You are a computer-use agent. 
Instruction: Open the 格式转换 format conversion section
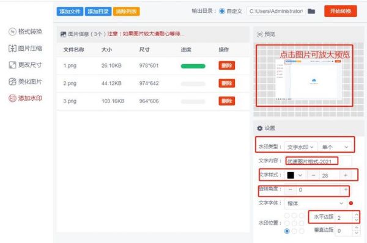tap(25, 32)
